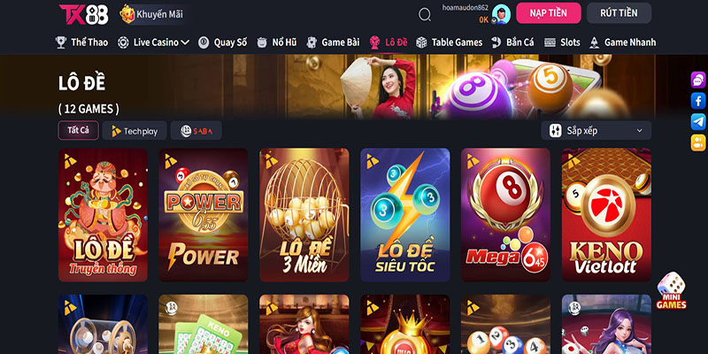The height and width of the screenshot is (354, 708).
Task: Open the Sắp xếp sort dropdown
Action: point(596,130)
